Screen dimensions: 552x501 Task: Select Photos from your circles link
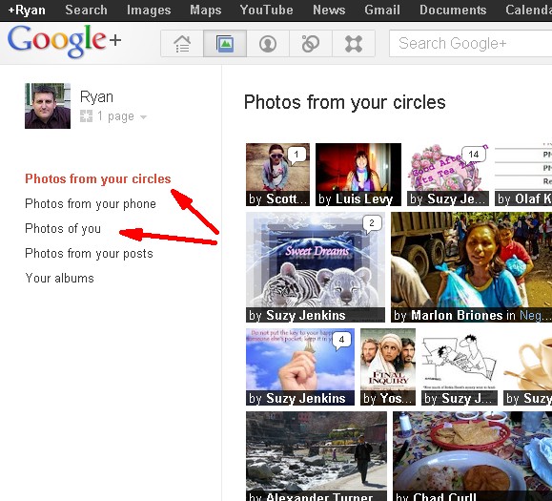coord(98,179)
